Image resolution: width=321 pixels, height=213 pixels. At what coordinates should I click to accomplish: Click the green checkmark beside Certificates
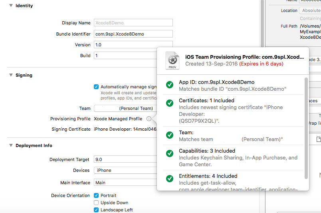point(169,104)
